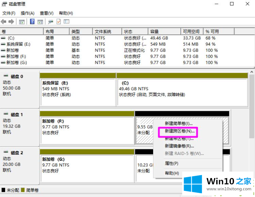
Task: Click the drive icon beside 新加卷 (G:) row
Action: tap(3, 63)
